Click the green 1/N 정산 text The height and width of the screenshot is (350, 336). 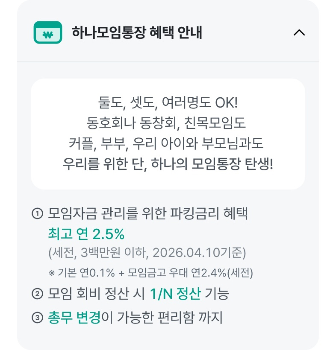click(x=175, y=294)
